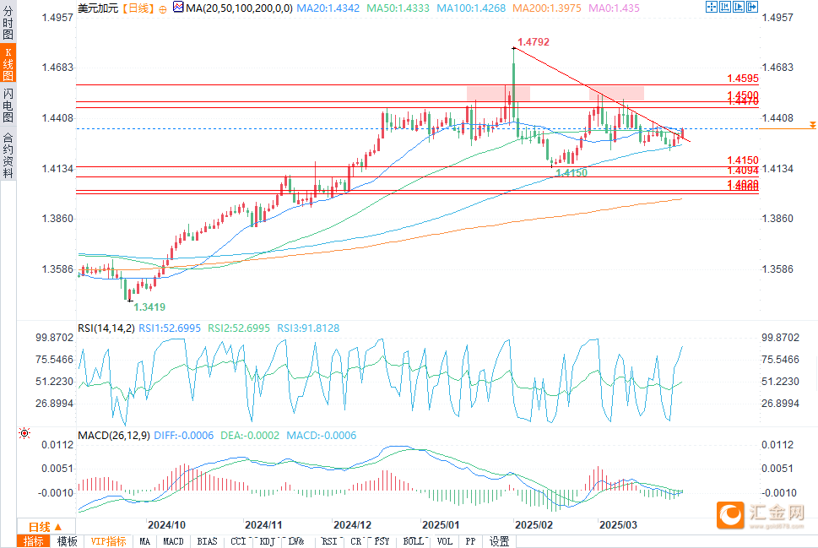Switch to 闪电图 side tab
The image size is (818, 548).
tap(8, 105)
